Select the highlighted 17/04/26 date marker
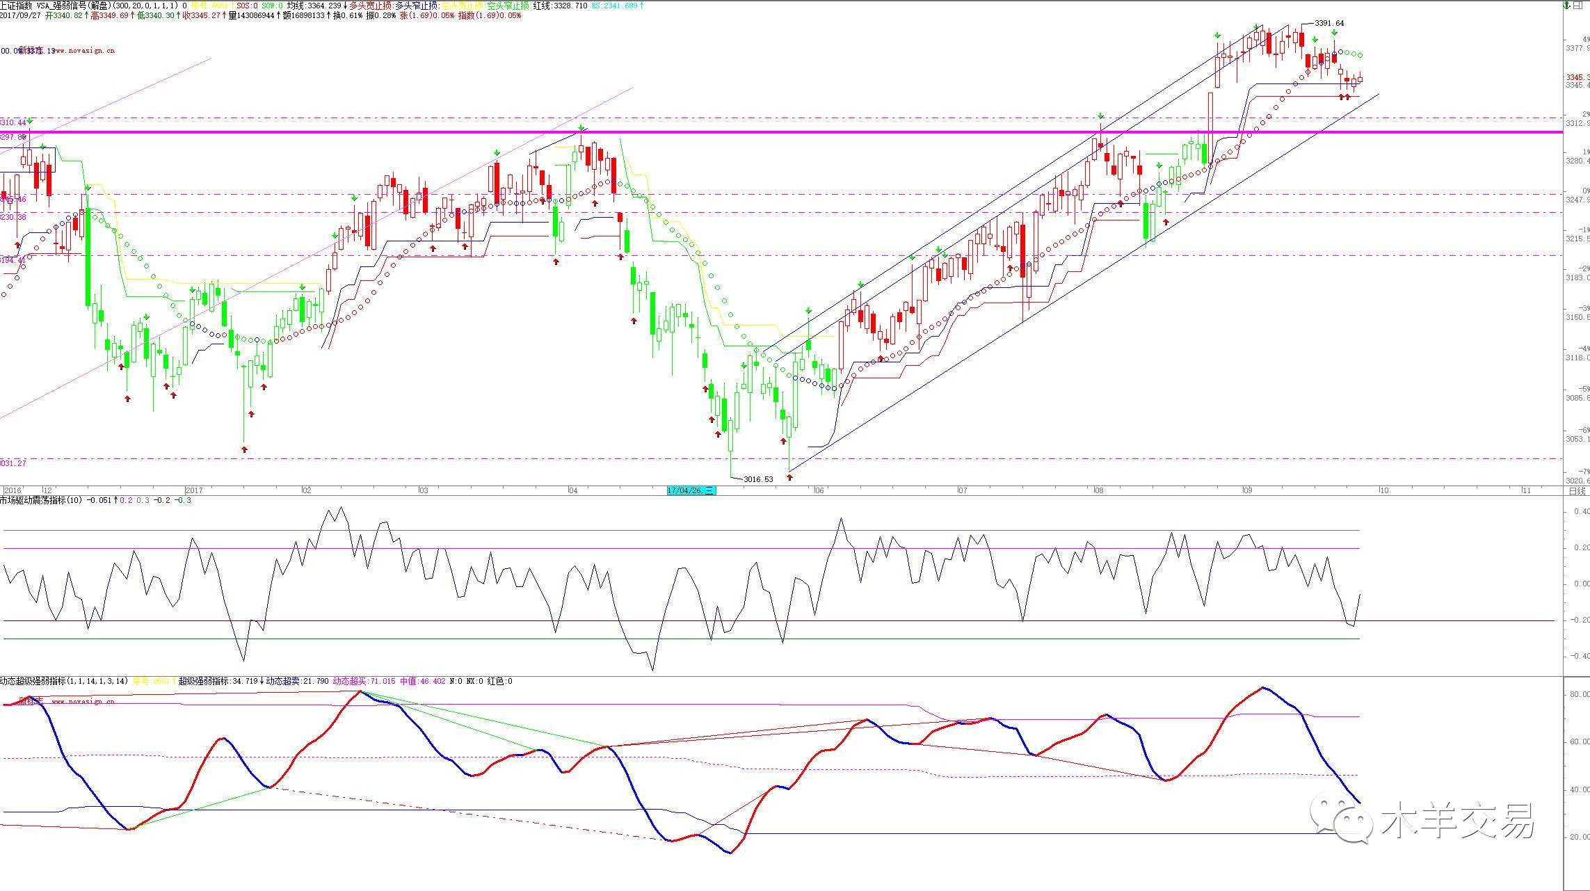 (691, 490)
